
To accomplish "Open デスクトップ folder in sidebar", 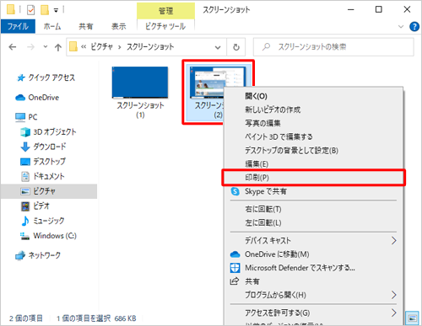I will 43,162.
